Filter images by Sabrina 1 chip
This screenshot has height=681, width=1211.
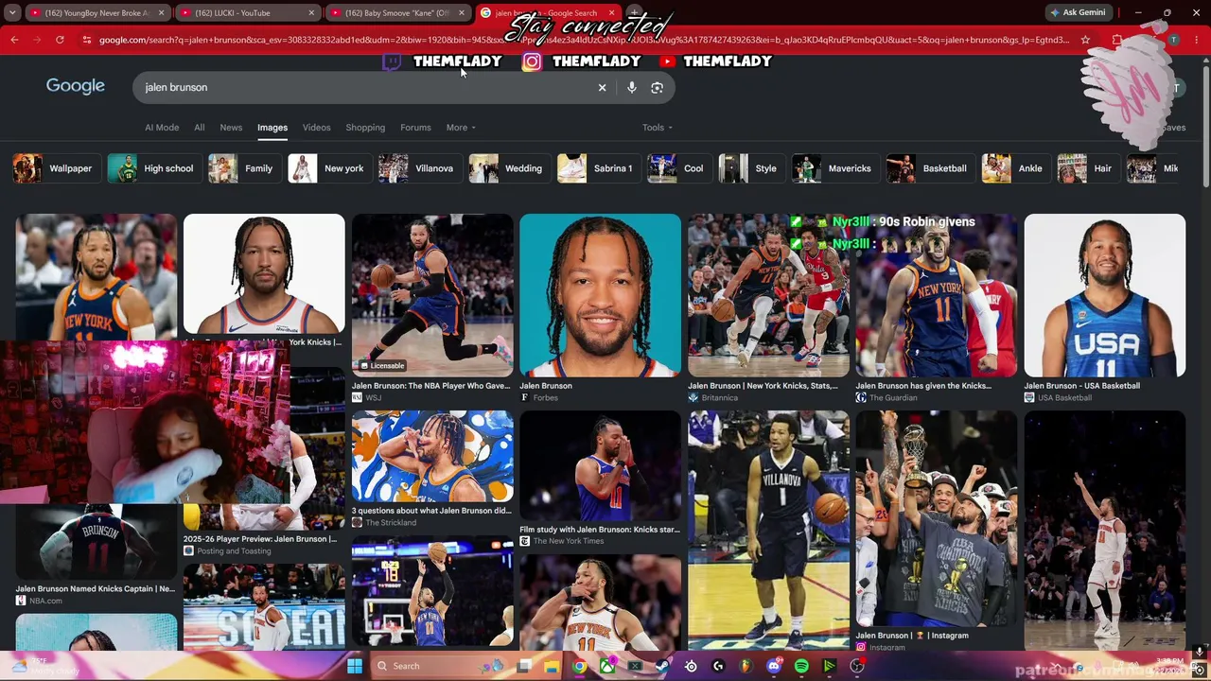(x=597, y=168)
